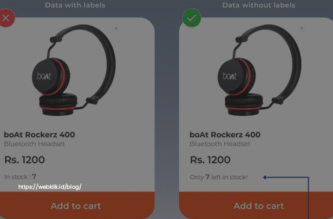
Task: Click the left boAt headphone product image
Action: click(74, 70)
